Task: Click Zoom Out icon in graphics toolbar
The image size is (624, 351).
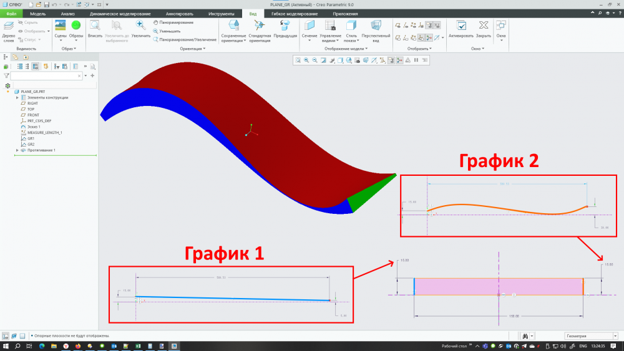Action: tap(314, 60)
